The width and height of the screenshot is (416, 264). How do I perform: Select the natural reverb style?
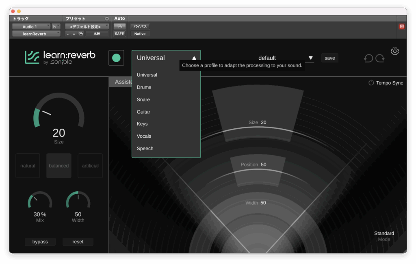(x=28, y=166)
